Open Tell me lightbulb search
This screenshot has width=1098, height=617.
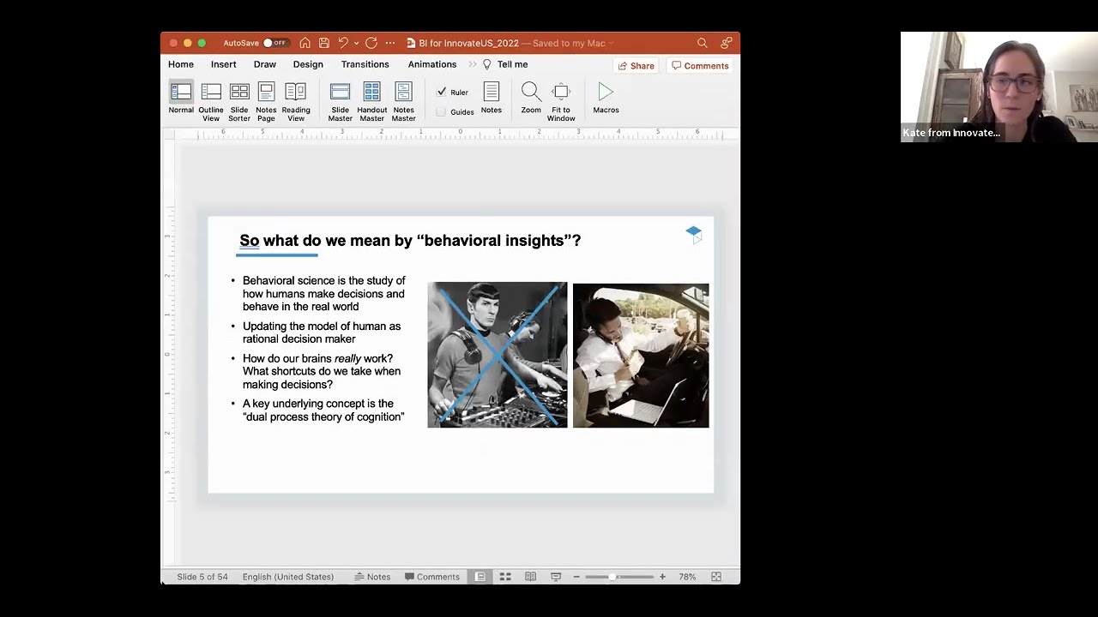click(x=505, y=64)
